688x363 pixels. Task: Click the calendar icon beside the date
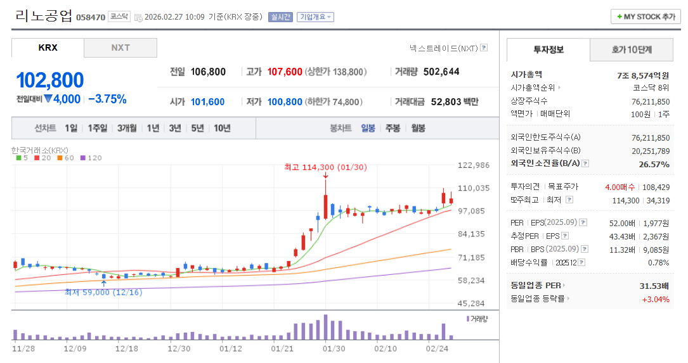pos(138,18)
